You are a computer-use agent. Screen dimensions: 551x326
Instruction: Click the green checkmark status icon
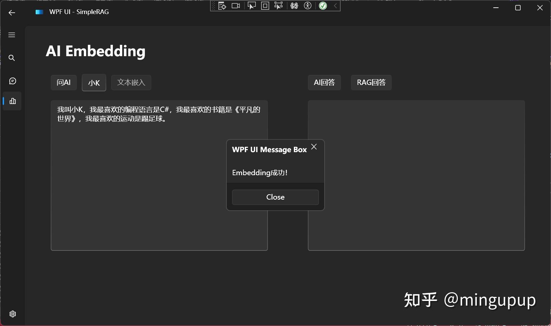click(x=323, y=6)
